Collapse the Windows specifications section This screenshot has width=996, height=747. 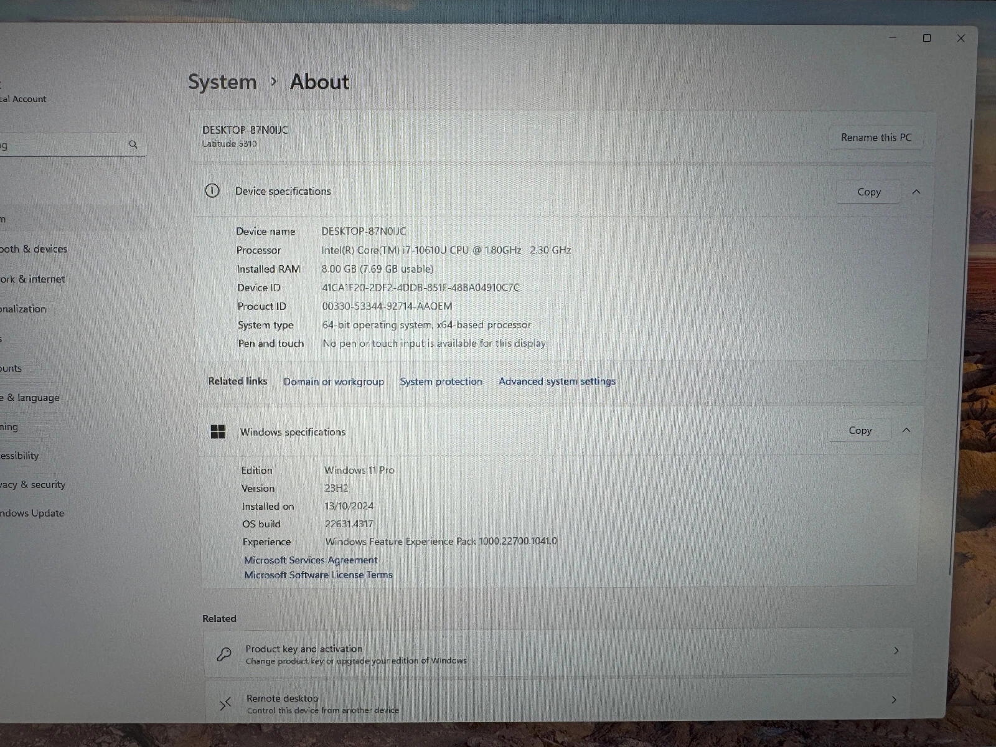(906, 430)
